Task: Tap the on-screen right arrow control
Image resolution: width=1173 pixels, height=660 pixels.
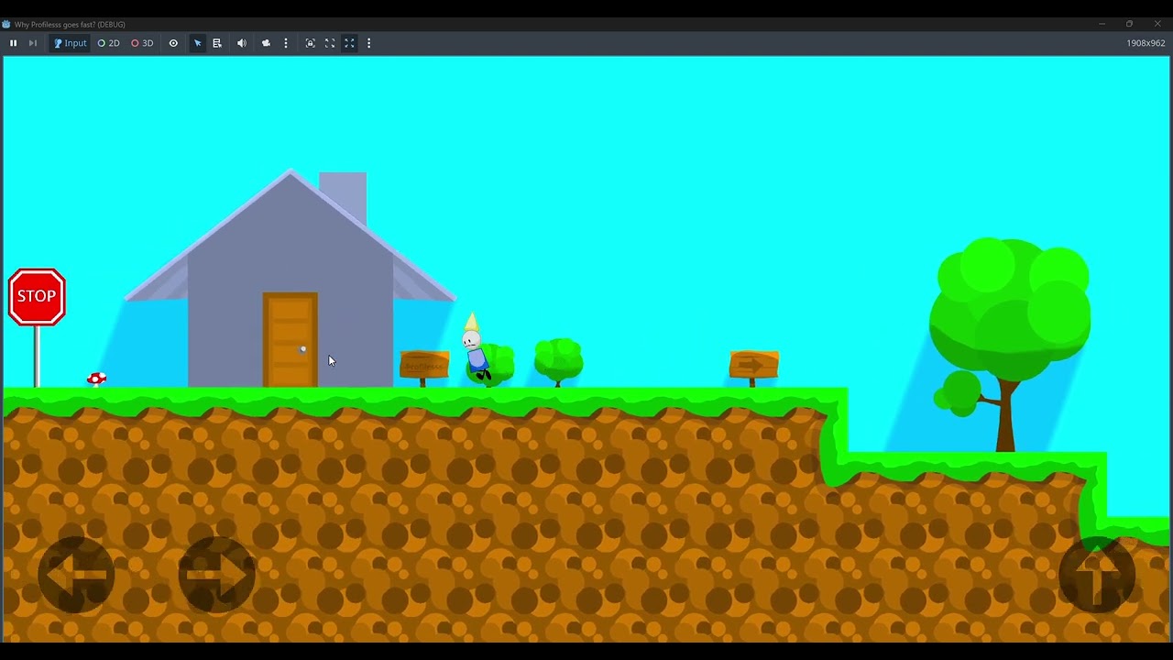Action: pos(217,575)
